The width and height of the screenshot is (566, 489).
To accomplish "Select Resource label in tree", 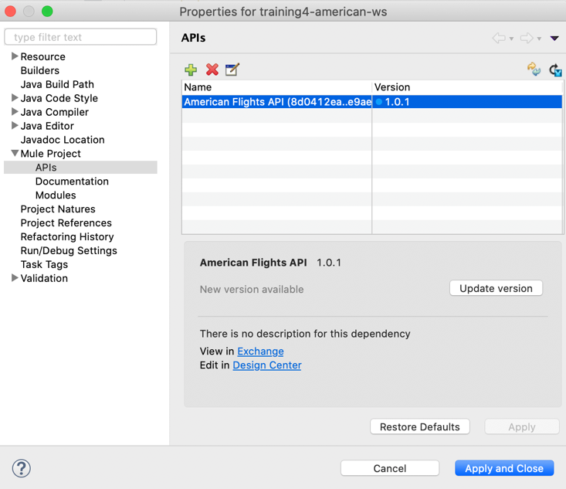I will pyautogui.click(x=43, y=56).
